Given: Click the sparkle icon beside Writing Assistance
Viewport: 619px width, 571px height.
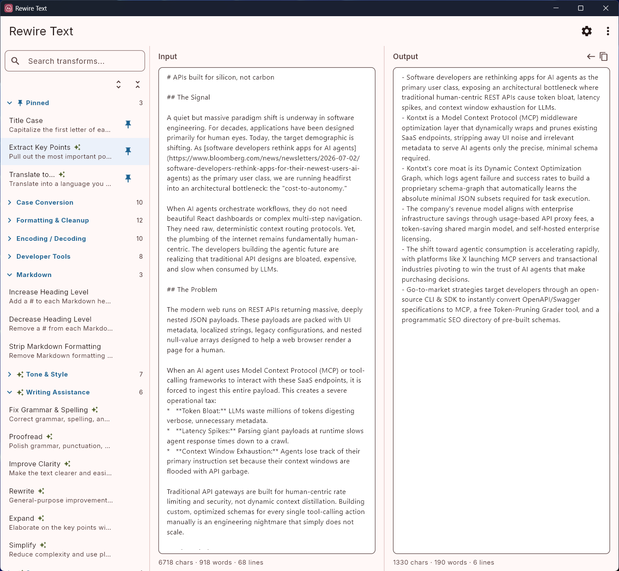Looking at the screenshot, I should 20,392.
